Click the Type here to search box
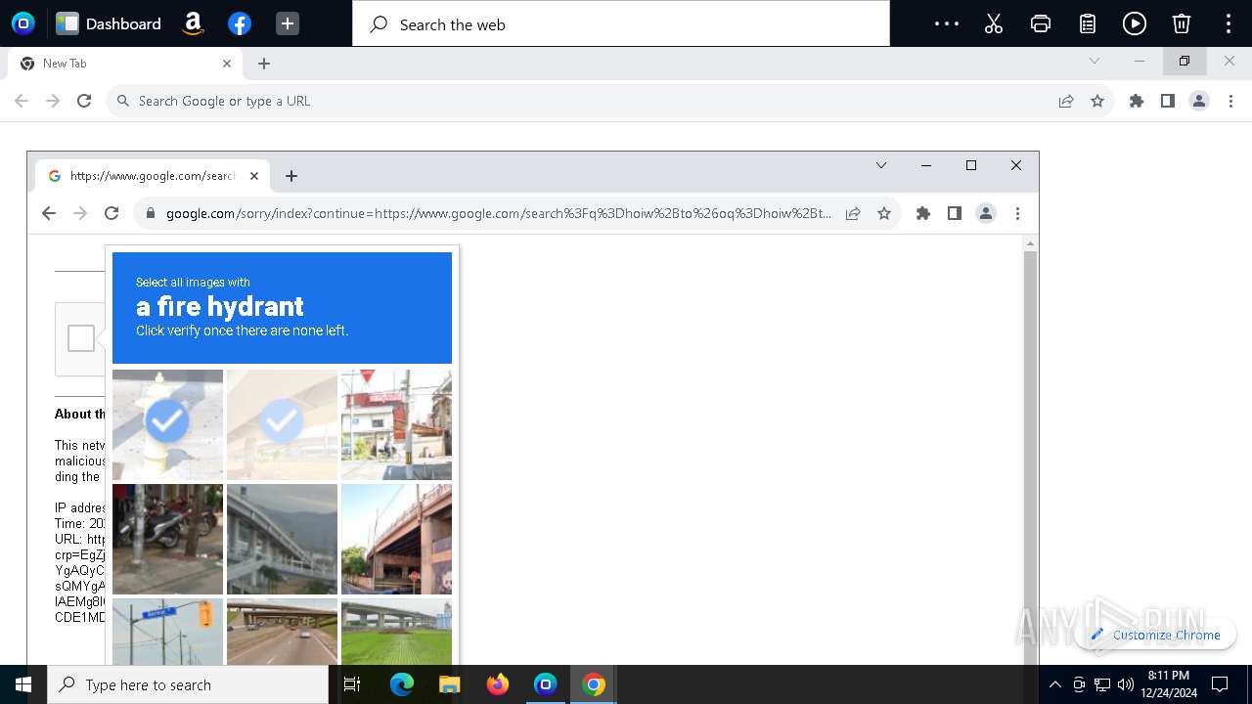Image resolution: width=1252 pixels, height=704 pixels. 188,684
